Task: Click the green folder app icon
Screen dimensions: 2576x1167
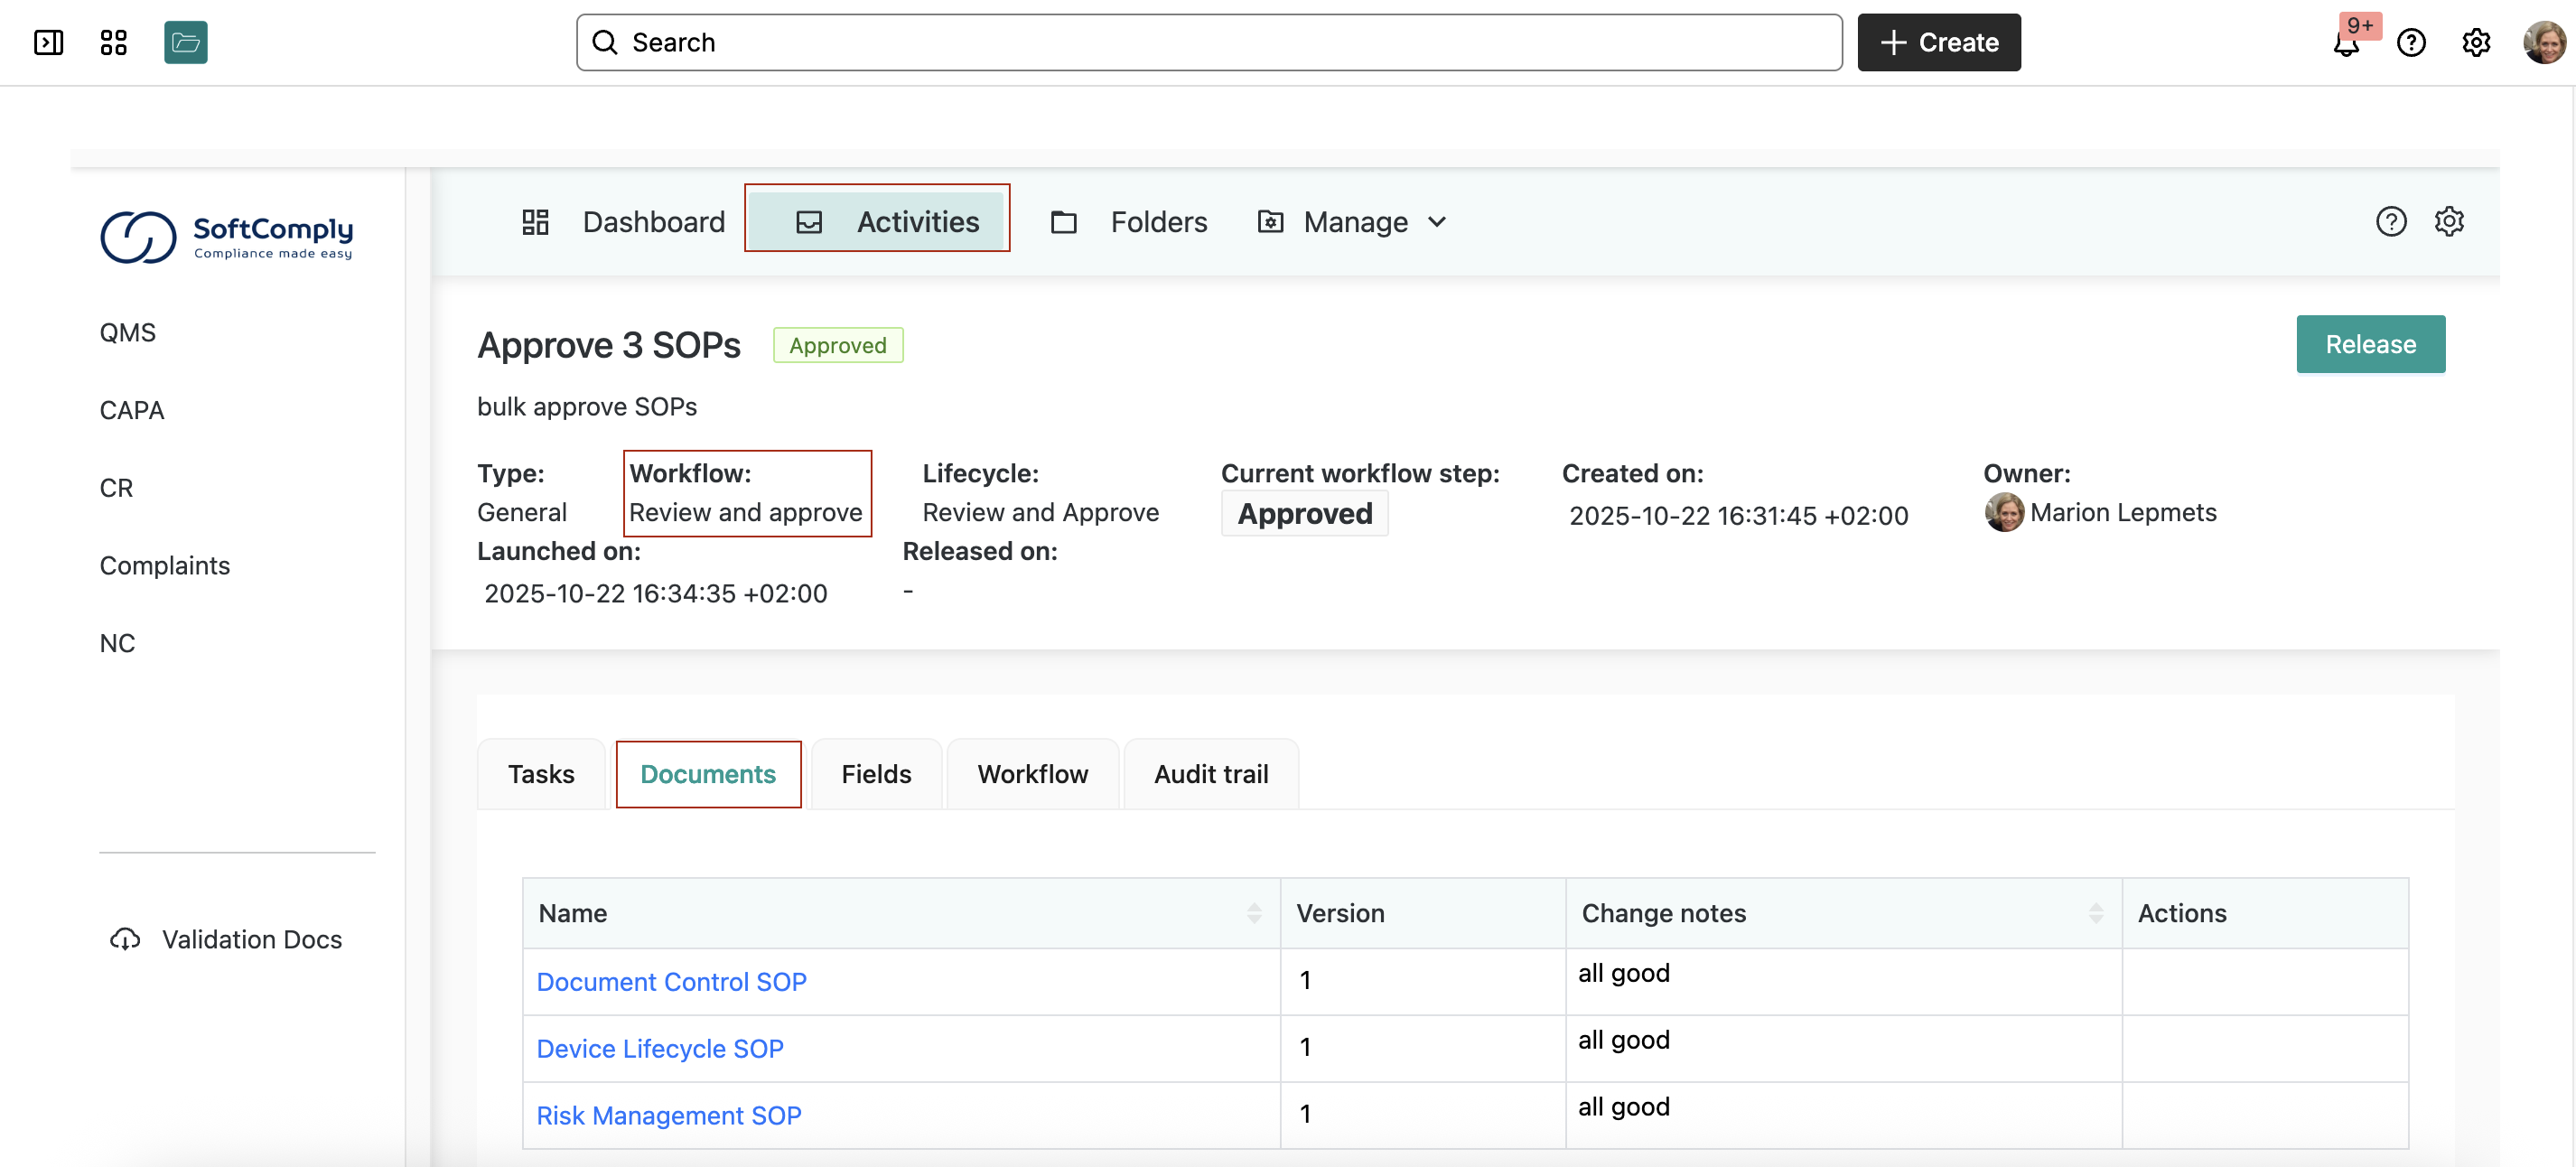Action: click(x=186, y=42)
